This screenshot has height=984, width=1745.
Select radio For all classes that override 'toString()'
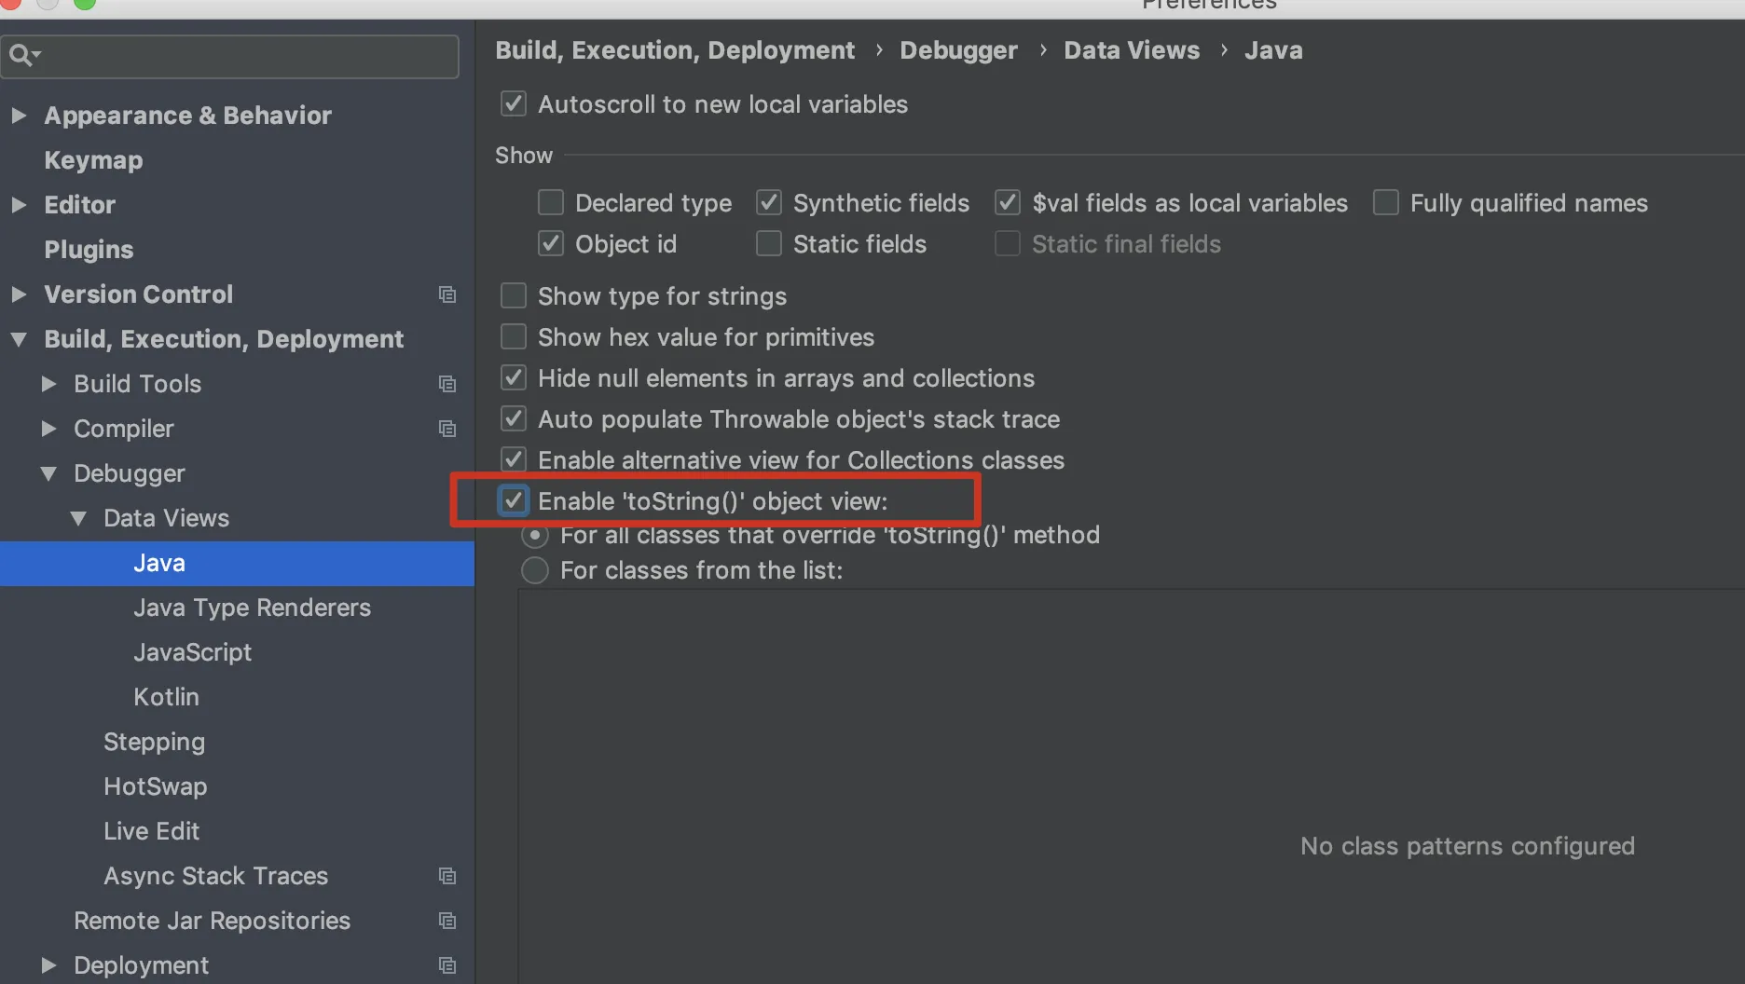coord(535,535)
